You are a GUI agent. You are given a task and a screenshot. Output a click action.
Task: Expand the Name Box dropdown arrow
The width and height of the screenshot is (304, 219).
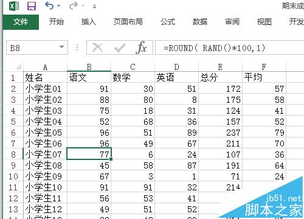tap(61, 47)
